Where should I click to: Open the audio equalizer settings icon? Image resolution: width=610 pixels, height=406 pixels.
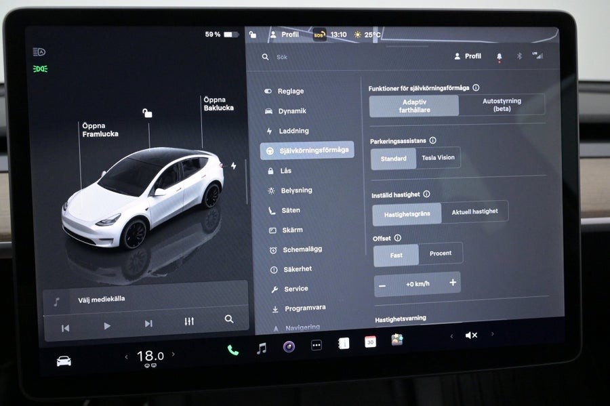[189, 321]
